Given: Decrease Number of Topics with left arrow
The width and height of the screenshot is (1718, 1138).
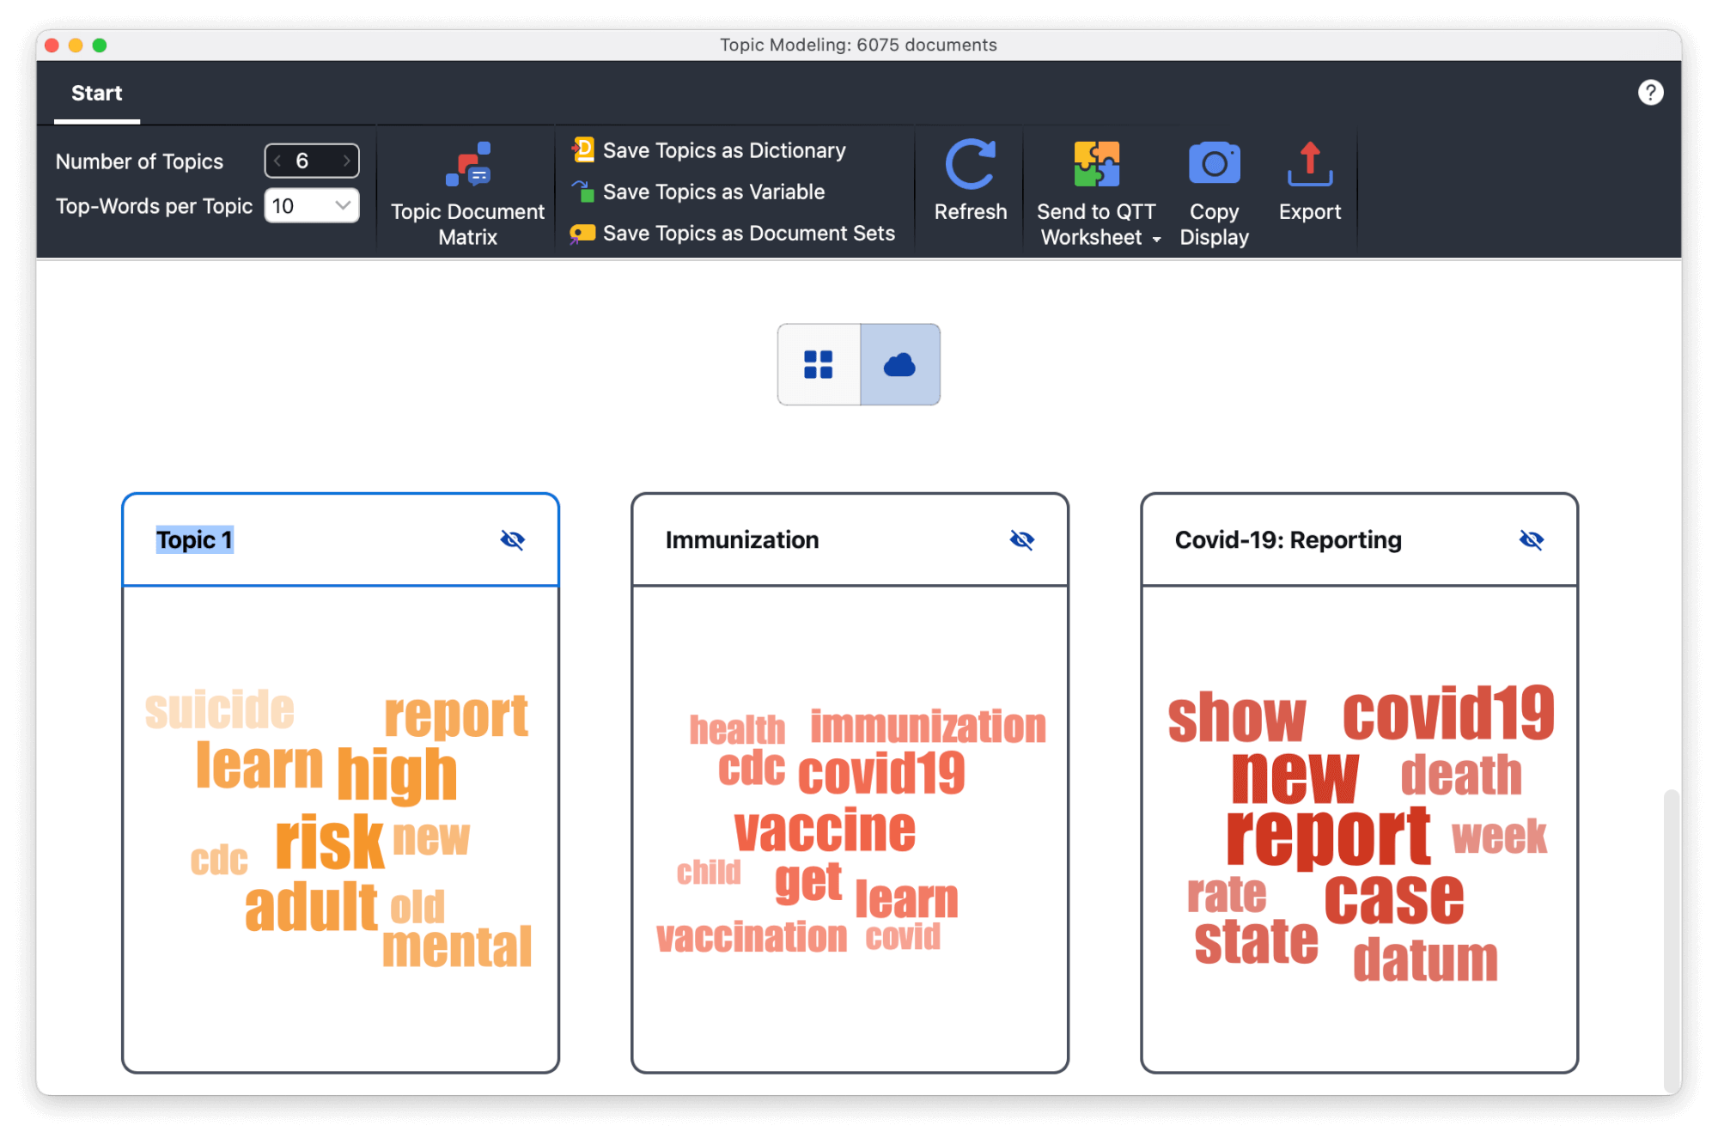Looking at the screenshot, I should pyautogui.click(x=277, y=161).
